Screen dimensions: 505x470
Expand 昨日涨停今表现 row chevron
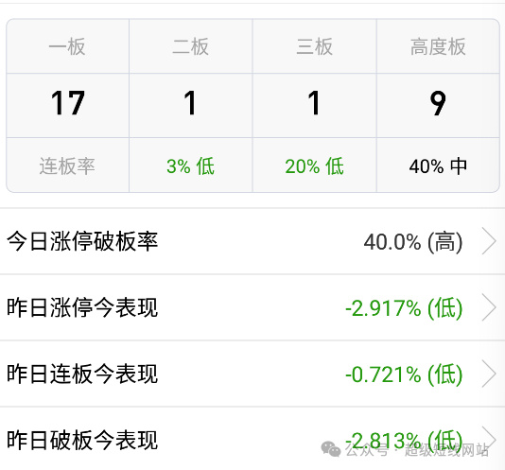pyautogui.click(x=489, y=307)
